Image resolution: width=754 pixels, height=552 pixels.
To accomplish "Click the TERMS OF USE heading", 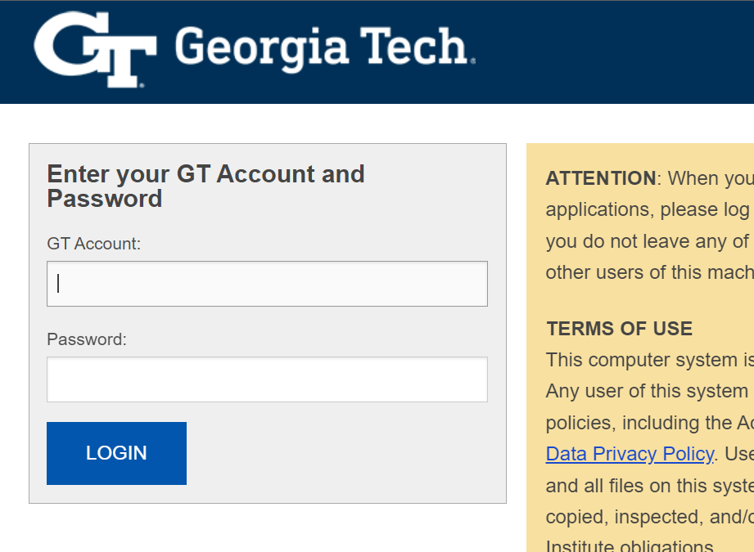I will pos(619,328).
